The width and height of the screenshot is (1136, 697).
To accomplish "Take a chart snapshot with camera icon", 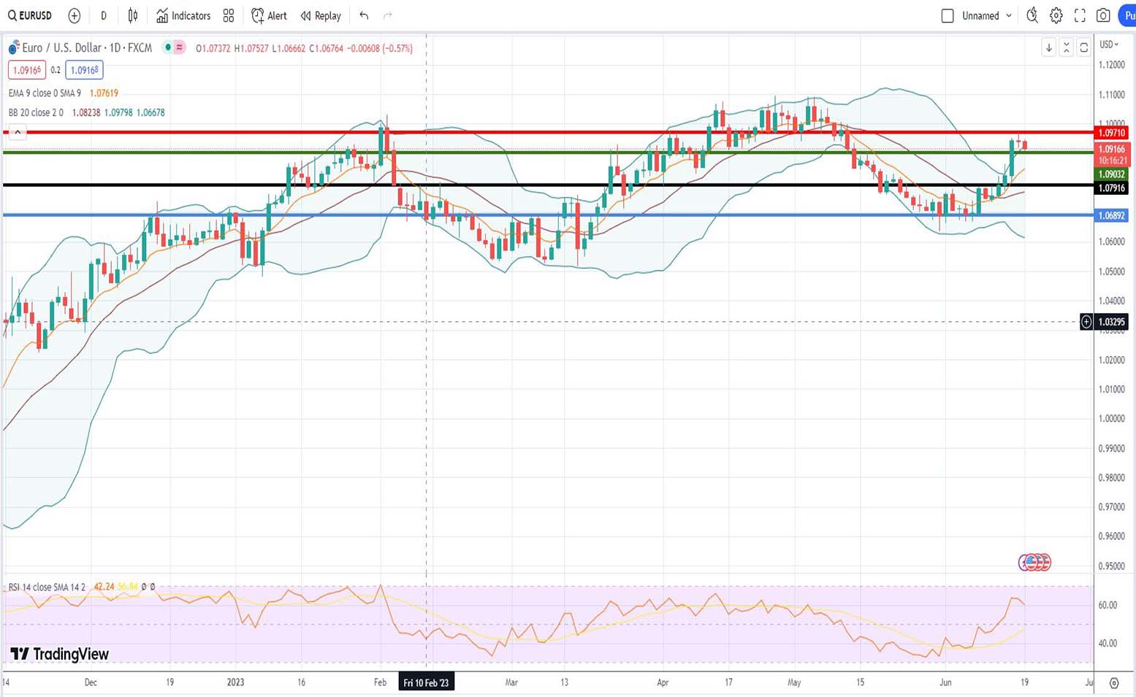I will [1103, 15].
